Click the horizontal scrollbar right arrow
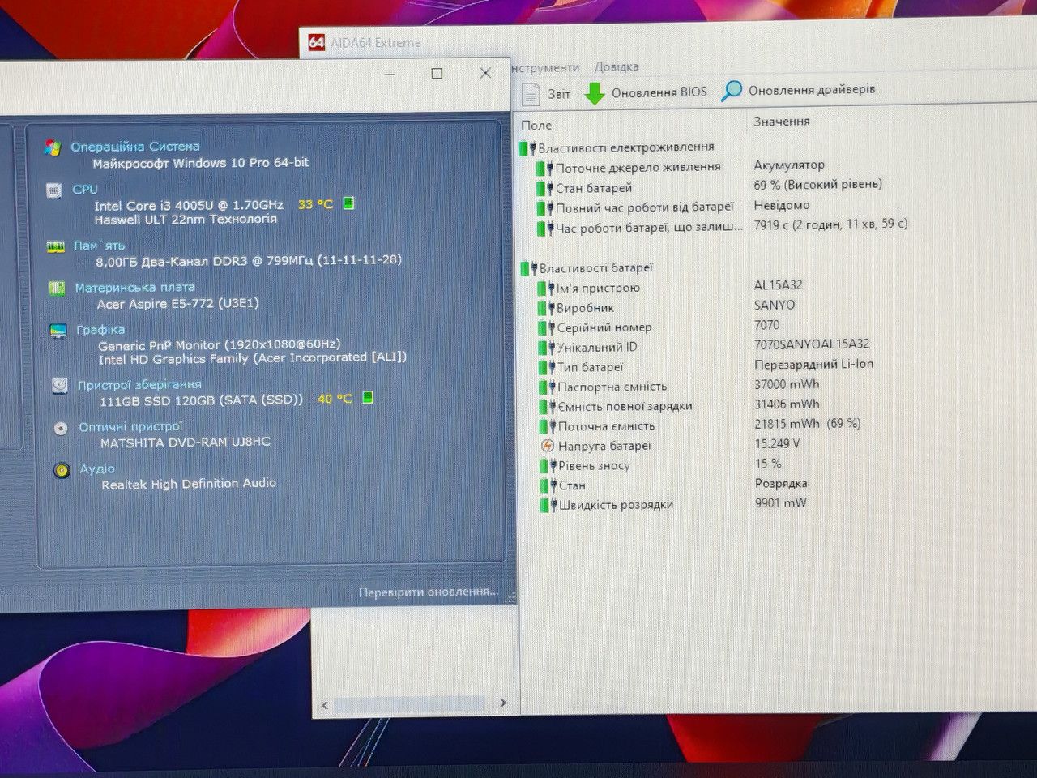 (503, 703)
